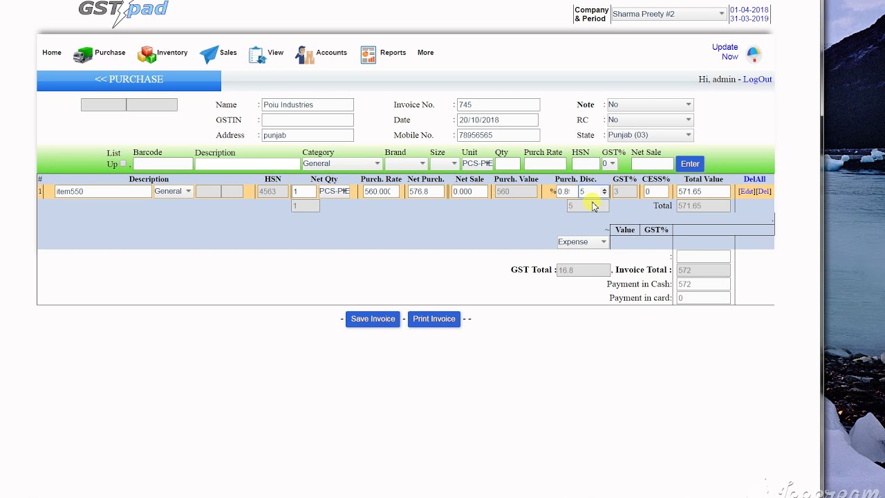Open the Accounts menu

click(x=331, y=53)
